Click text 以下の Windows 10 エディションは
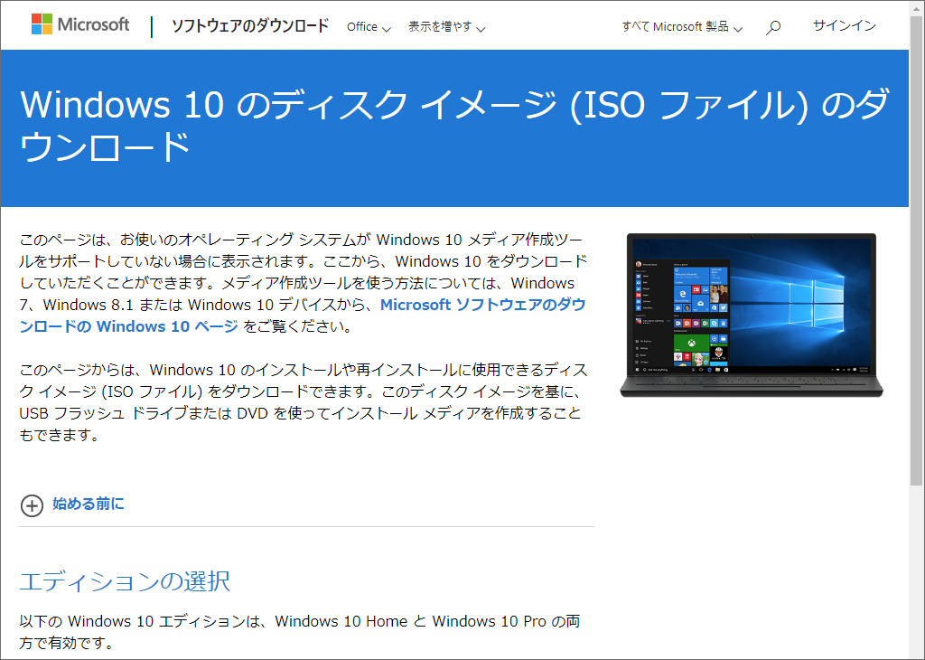This screenshot has width=925, height=660. 300,632
